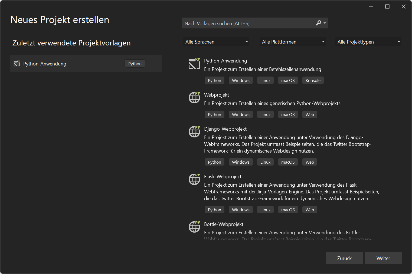Click the Web tag under Django-Webprojekt
The image size is (412, 274).
click(309, 162)
